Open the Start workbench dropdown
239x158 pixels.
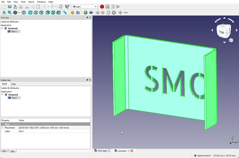85,7
